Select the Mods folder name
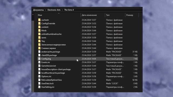The width and height of the screenshot is (173, 97). [44, 30]
